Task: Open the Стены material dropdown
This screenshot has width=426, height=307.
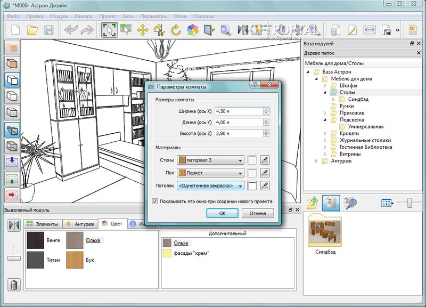Action: click(210, 160)
